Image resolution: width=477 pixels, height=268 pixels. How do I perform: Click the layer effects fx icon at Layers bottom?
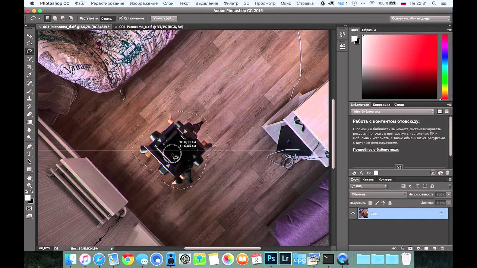(402, 248)
